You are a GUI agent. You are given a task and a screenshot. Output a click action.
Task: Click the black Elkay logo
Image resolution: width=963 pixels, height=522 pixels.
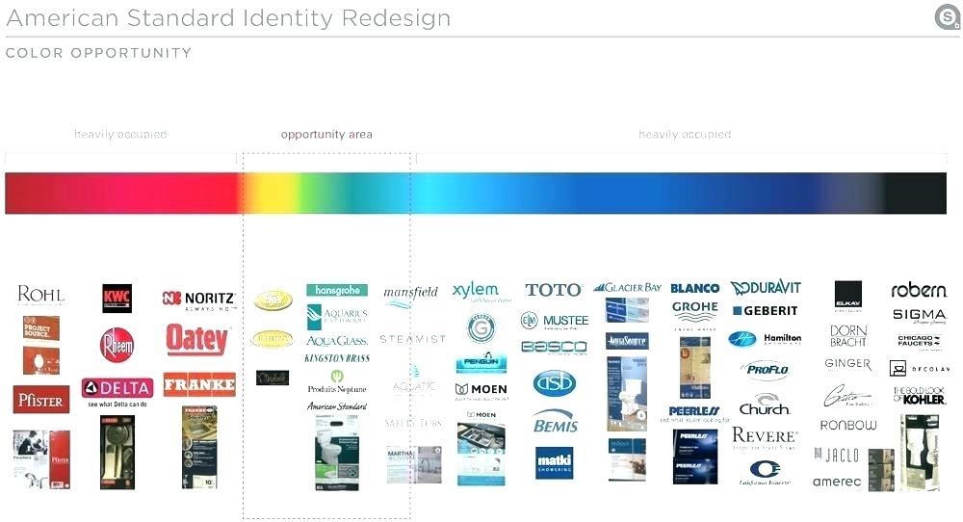click(x=848, y=294)
